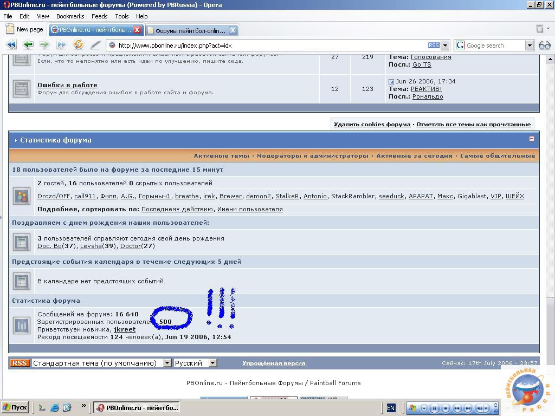The image size is (555, 416).
Task: Click the PBOnline.ru Opera taskbar button
Action: point(137,408)
